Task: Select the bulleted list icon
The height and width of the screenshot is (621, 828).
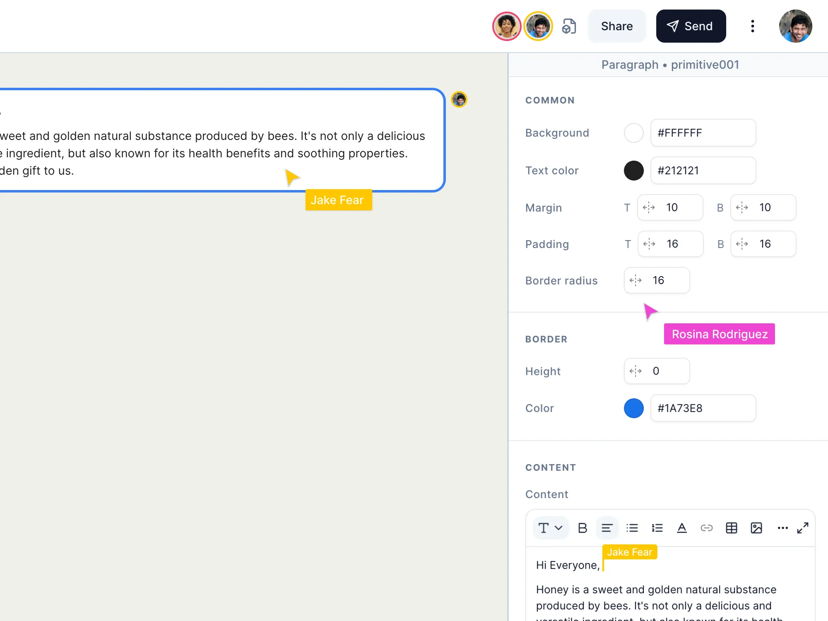Action: (x=632, y=528)
